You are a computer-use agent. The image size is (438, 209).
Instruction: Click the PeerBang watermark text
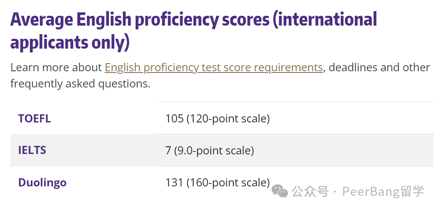pos(383,192)
